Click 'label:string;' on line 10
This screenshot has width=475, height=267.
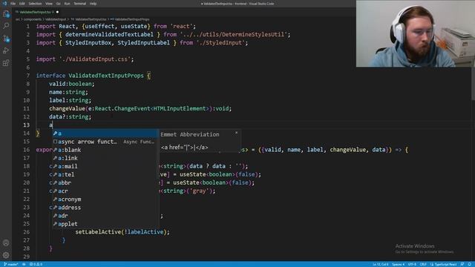tap(70, 101)
